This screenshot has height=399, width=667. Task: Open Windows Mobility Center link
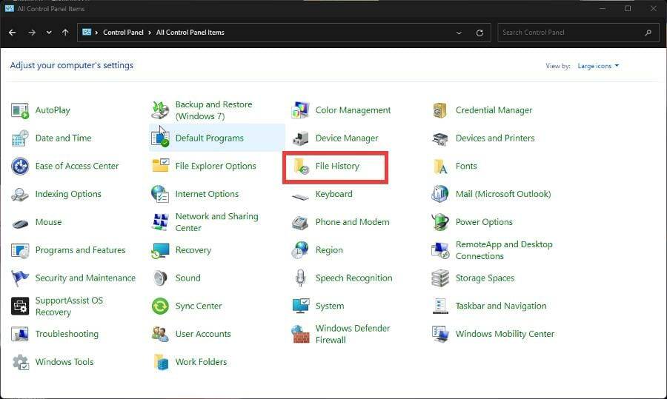tap(505, 335)
